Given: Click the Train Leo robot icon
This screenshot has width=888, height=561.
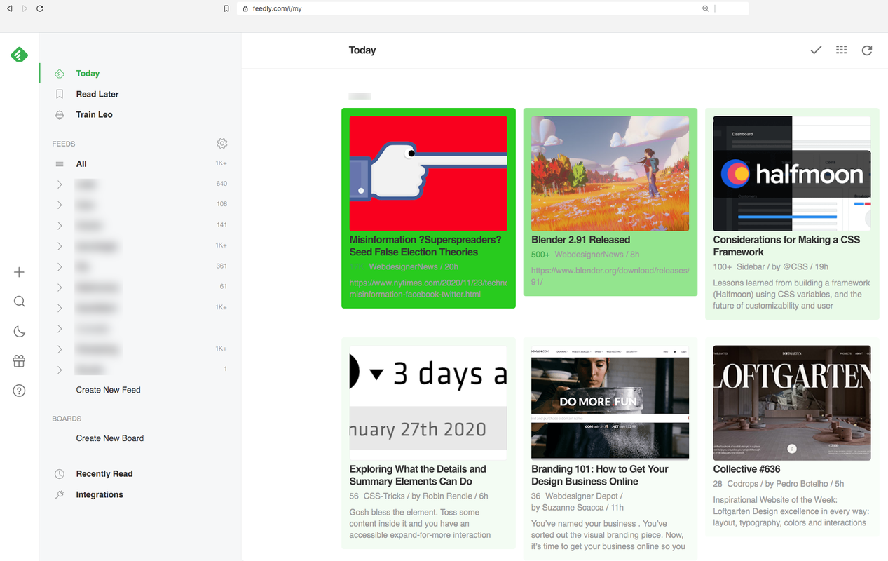Looking at the screenshot, I should [x=60, y=115].
